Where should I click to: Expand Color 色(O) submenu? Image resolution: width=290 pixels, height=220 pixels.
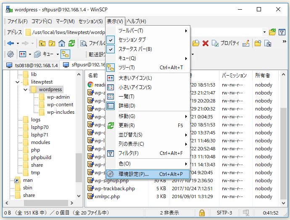[148, 164]
